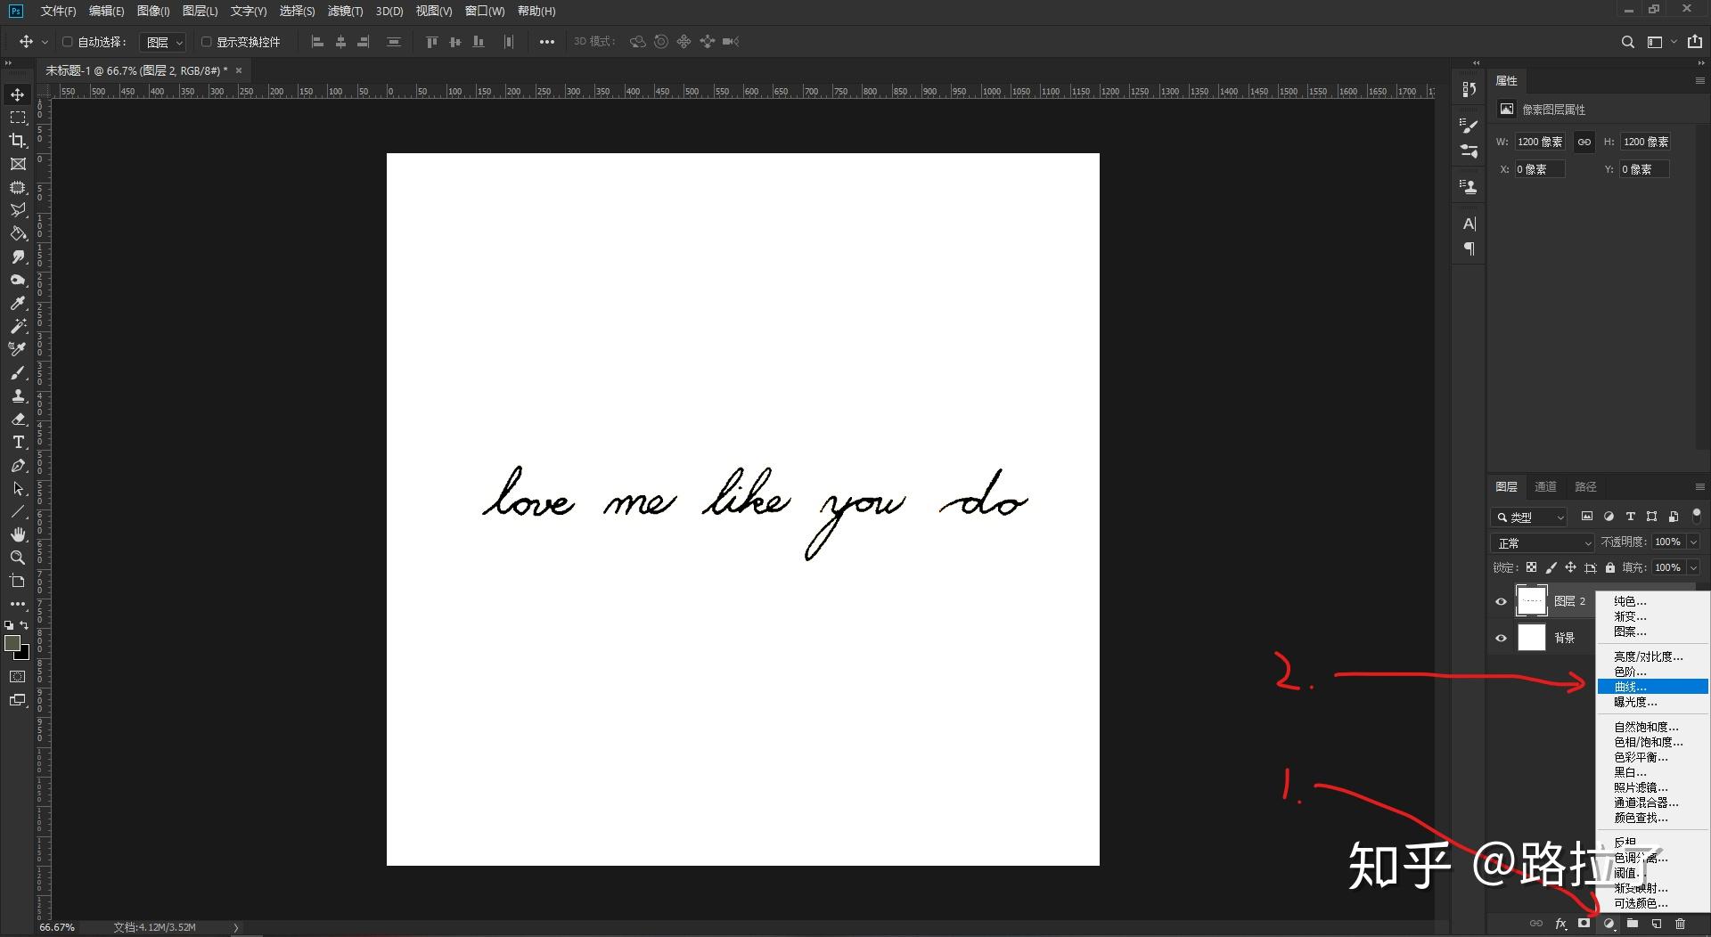Click the delete layer trash icon
The height and width of the screenshot is (937, 1711).
pyautogui.click(x=1680, y=925)
